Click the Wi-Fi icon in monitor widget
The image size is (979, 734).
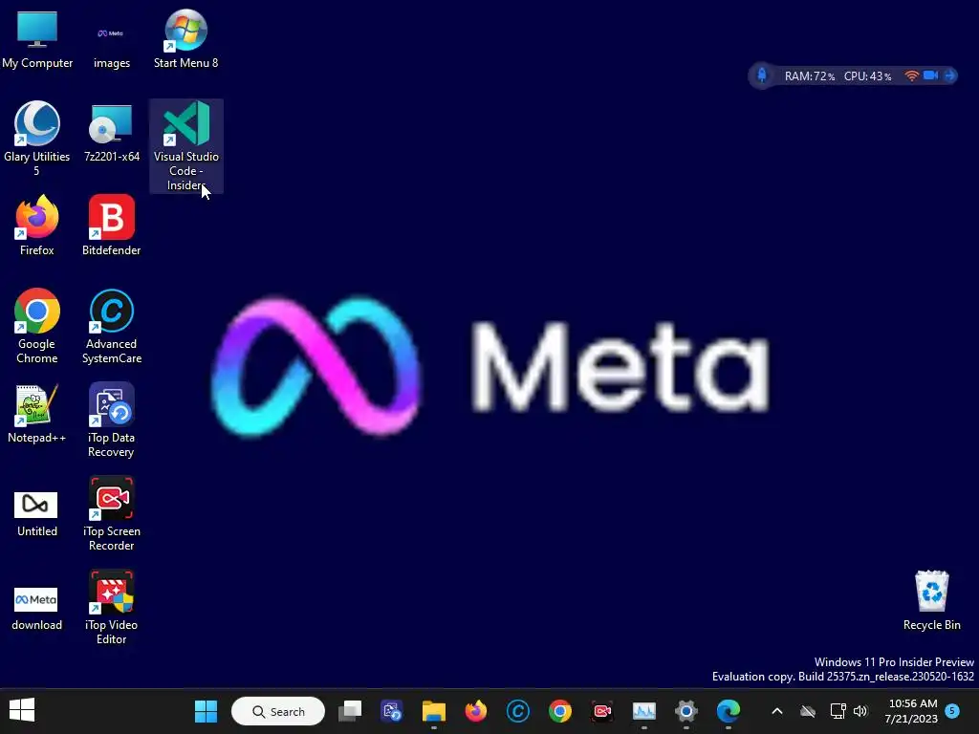pos(911,76)
